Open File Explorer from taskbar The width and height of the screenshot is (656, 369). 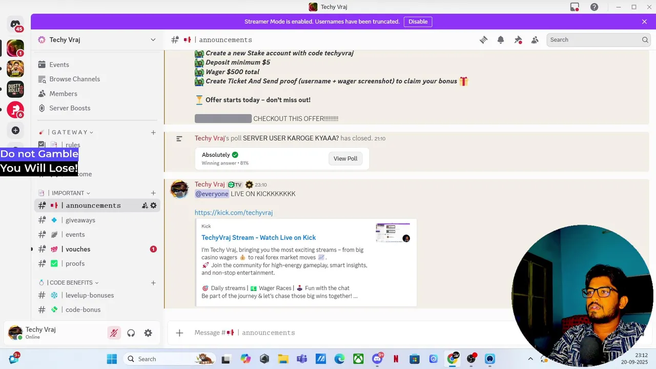[283, 359]
